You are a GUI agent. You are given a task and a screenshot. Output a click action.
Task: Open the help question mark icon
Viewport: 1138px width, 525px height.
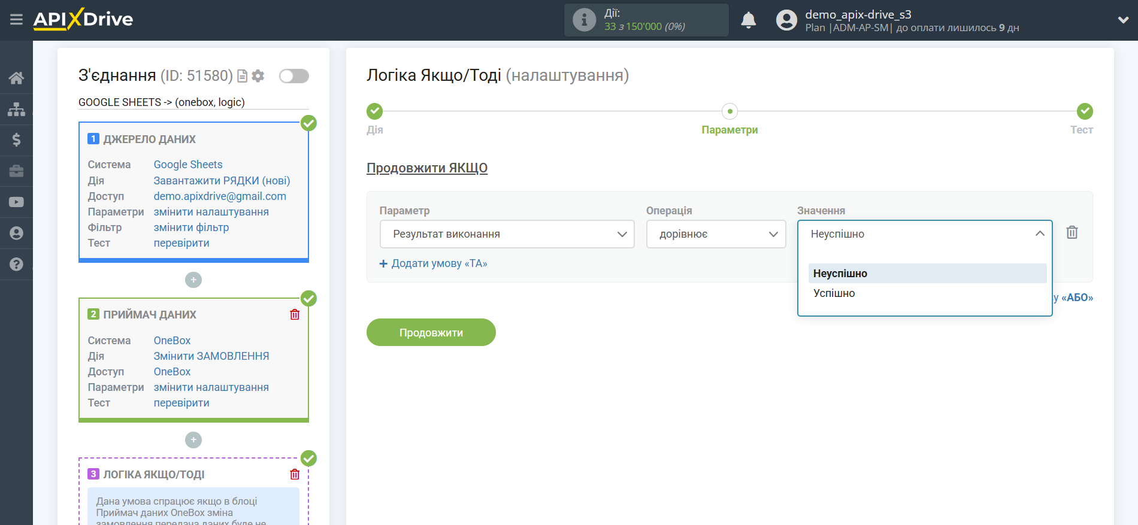click(x=16, y=265)
